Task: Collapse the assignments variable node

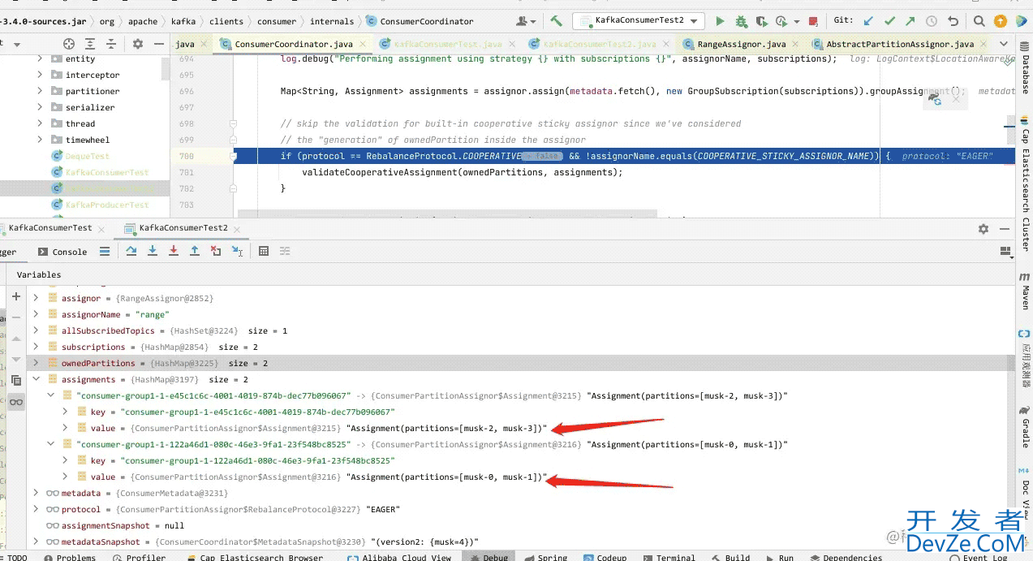Action: pos(36,379)
